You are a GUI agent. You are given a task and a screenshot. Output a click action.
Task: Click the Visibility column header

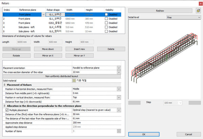[109, 9]
